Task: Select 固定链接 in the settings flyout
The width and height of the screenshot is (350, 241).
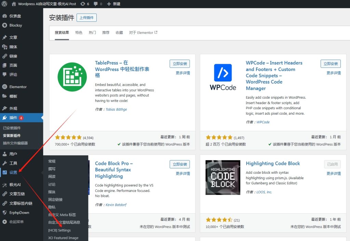Action: tap(55, 200)
